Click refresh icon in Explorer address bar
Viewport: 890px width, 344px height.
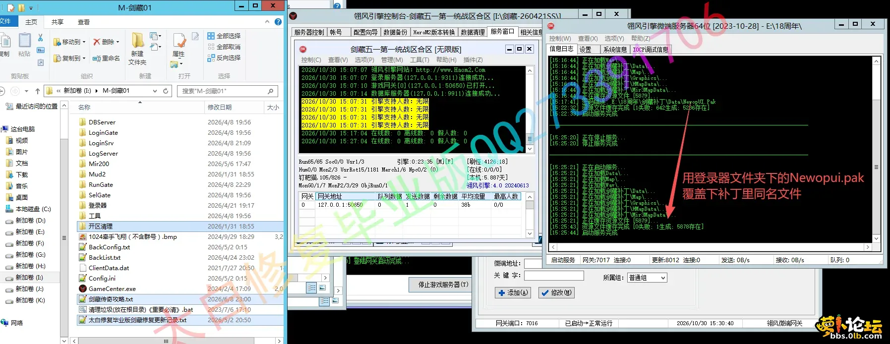click(166, 91)
